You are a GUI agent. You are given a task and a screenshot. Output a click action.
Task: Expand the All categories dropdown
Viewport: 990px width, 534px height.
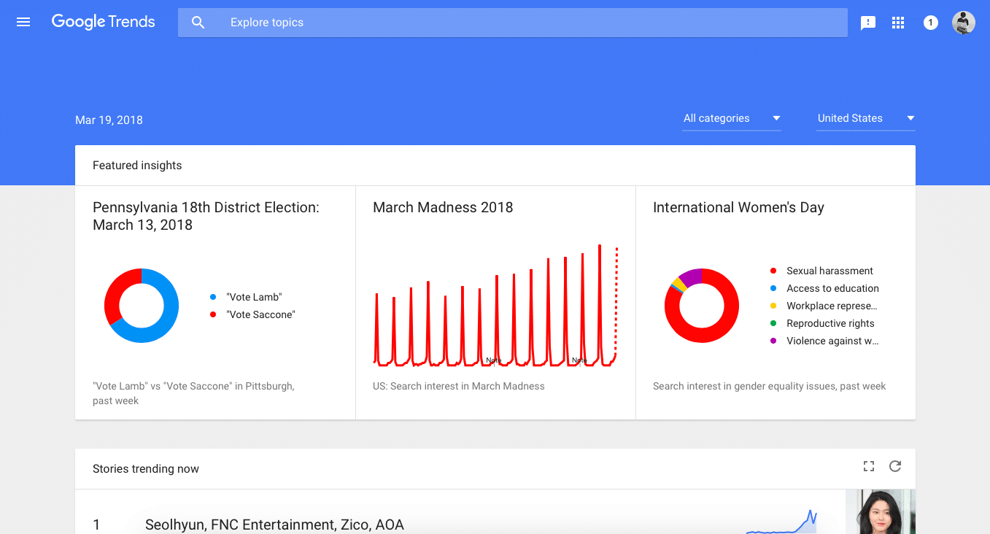point(731,118)
